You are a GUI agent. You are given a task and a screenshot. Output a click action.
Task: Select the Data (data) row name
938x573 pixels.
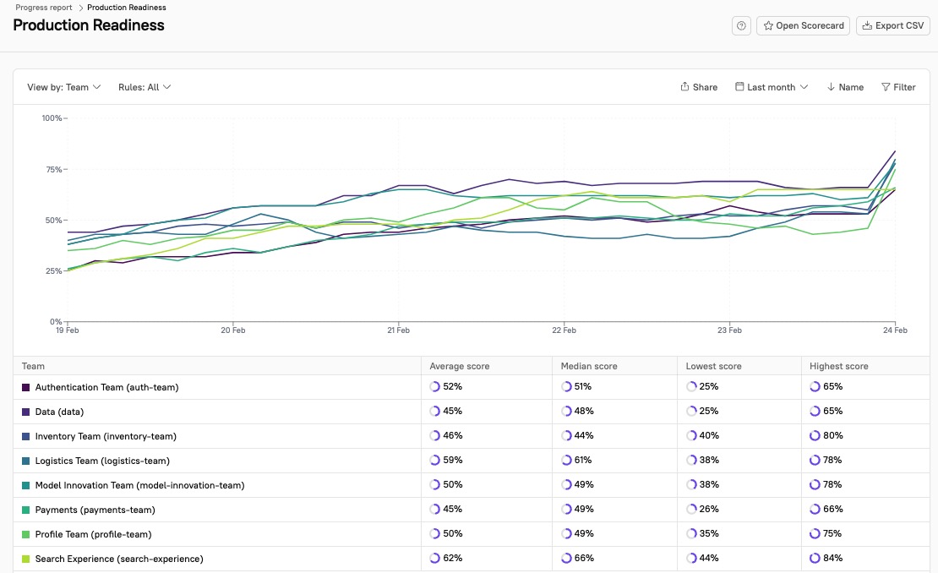click(x=59, y=412)
